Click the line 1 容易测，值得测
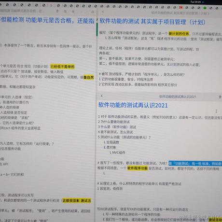The image size is (222, 222). [x=110, y=189]
